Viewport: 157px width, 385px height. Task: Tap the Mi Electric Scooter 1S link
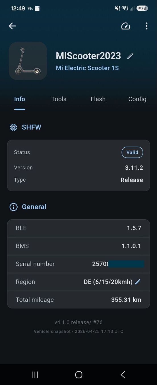87,68
